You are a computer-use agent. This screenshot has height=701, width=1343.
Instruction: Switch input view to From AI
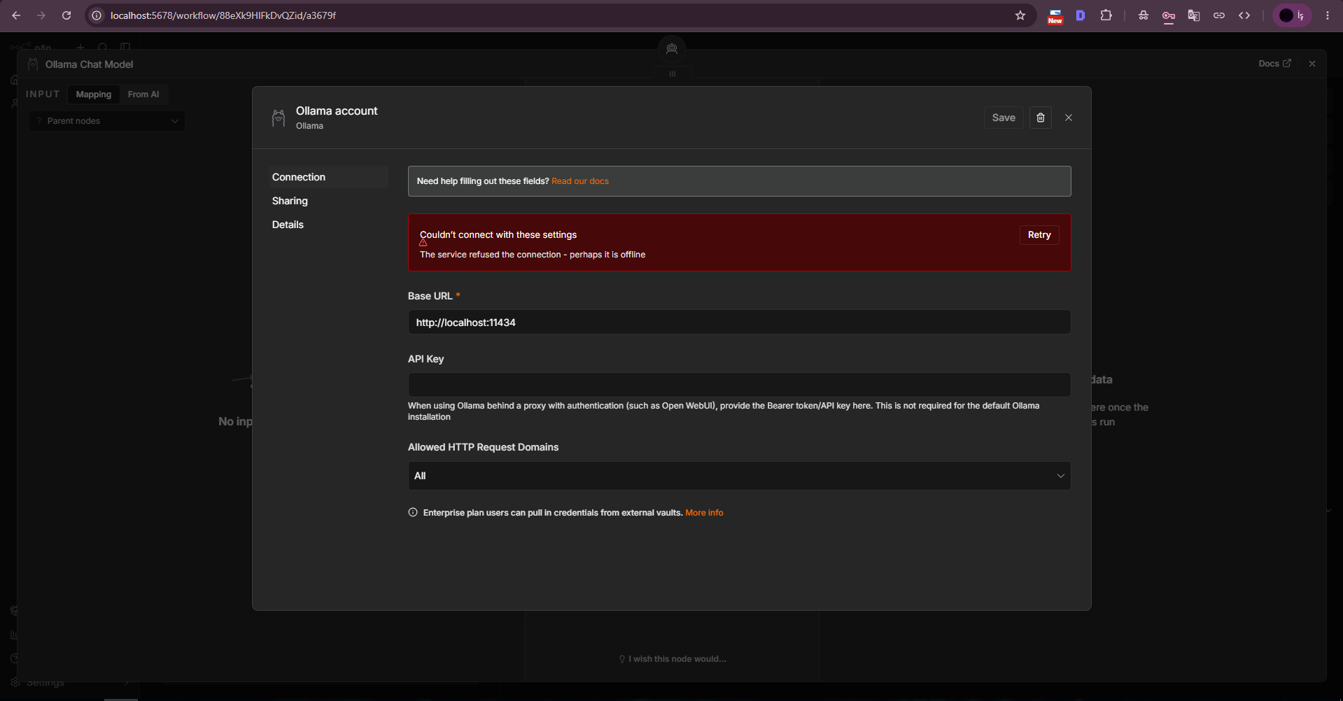tap(143, 94)
